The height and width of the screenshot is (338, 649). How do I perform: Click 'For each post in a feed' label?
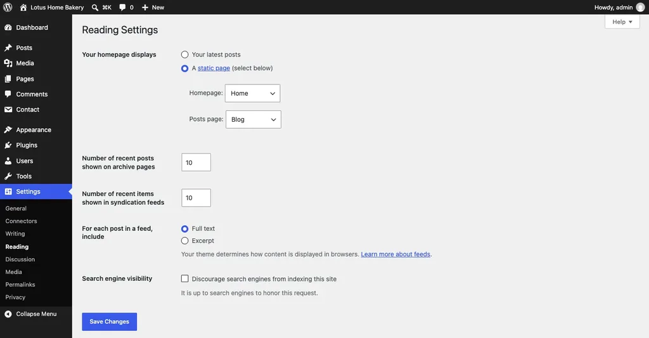[x=117, y=233]
